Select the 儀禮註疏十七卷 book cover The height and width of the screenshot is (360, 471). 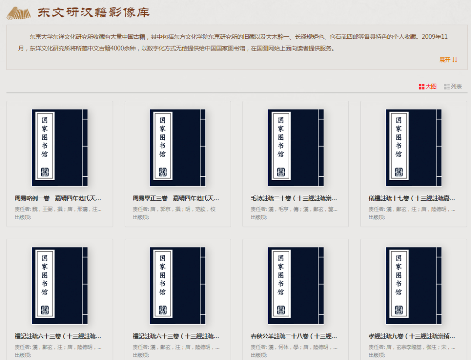coord(413,148)
